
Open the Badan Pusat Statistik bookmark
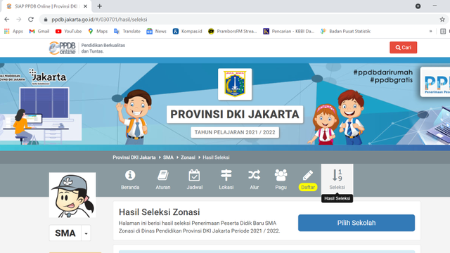[345, 31]
